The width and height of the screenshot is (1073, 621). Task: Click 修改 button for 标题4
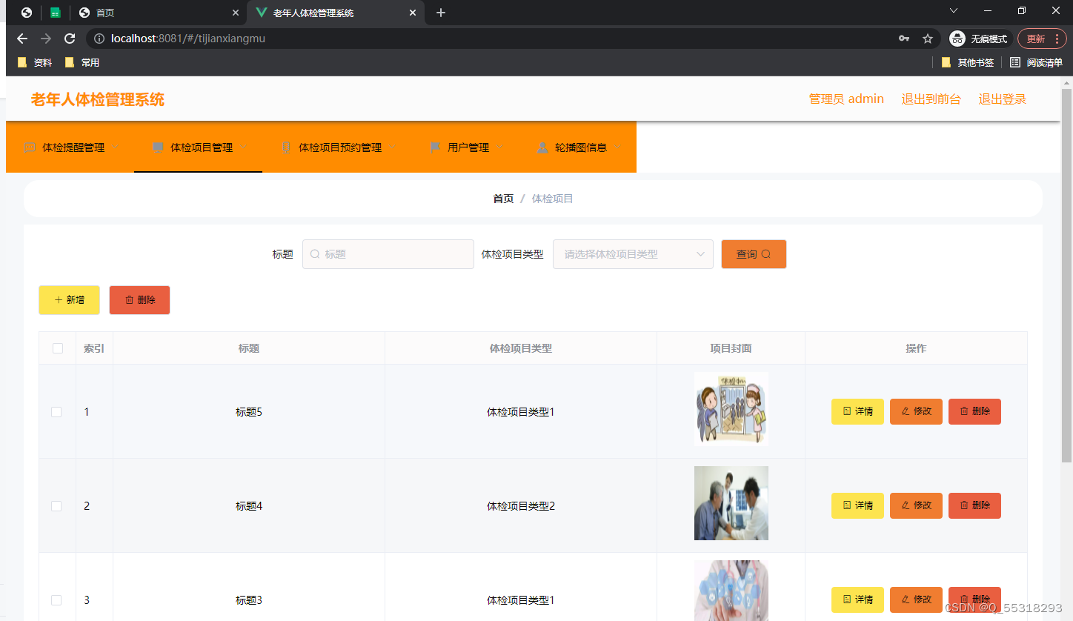916,505
